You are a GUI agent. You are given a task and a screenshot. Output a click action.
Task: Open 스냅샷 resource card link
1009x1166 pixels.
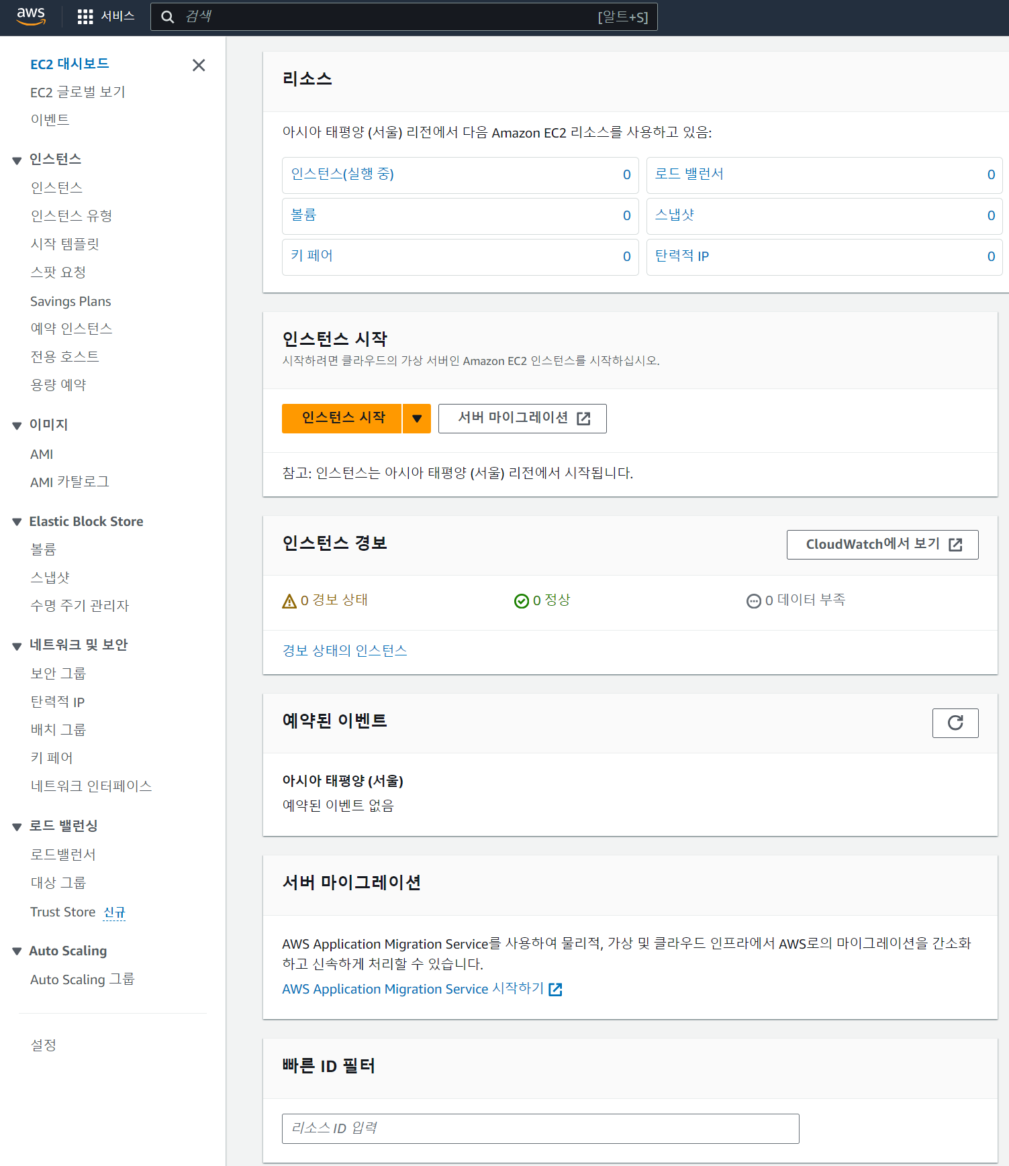click(x=675, y=215)
